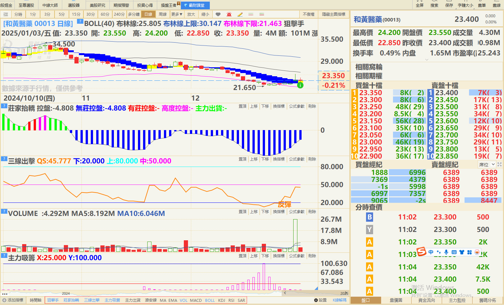Click the red dotted-lines icon in toolbar

click(x=251, y=14)
